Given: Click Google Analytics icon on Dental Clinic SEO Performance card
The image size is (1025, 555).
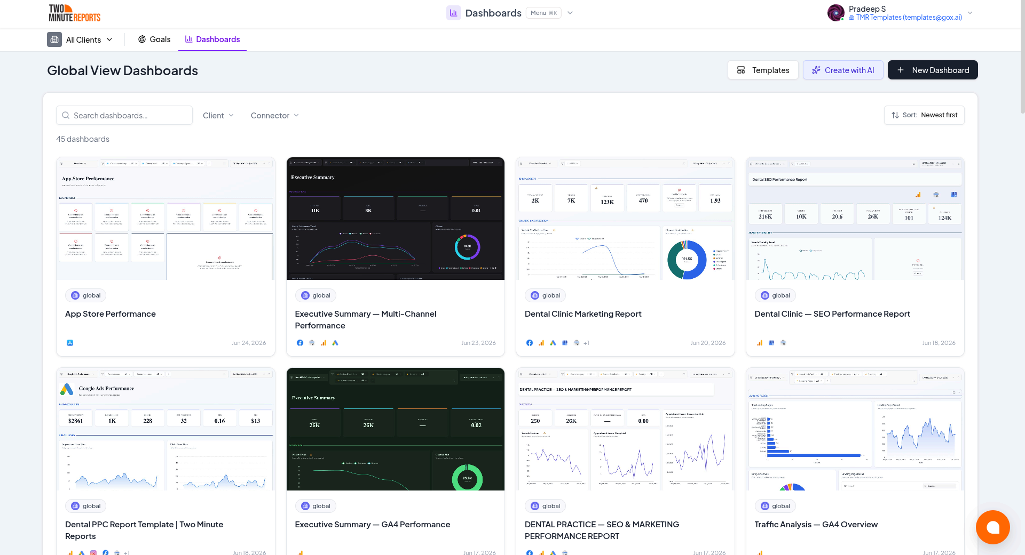Looking at the screenshot, I should point(760,343).
